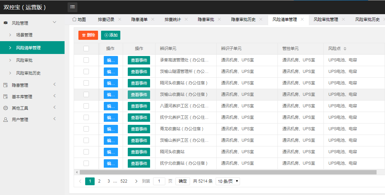Click 查看事件 for 隔河头收费站 without 办公住宿

click(x=139, y=152)
